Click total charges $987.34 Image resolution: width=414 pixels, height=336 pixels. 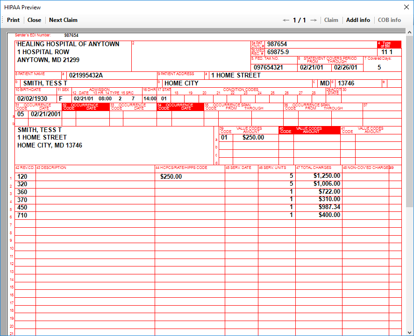click(329, 207)
